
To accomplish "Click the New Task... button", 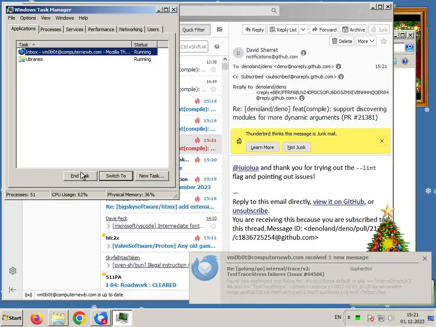I will click(152, 176).
